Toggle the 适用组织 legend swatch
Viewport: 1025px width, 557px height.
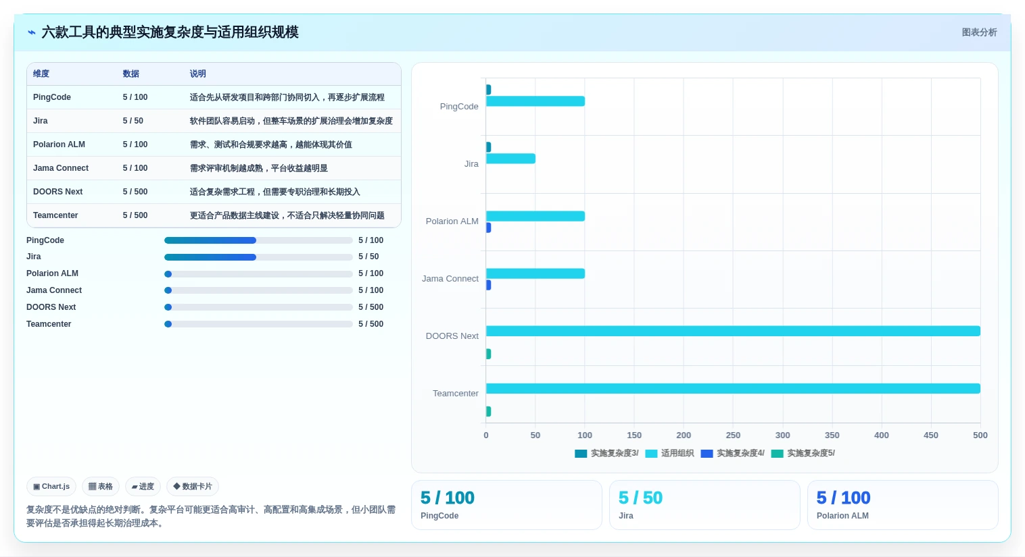pyautogui.click(x=651, y=454)
